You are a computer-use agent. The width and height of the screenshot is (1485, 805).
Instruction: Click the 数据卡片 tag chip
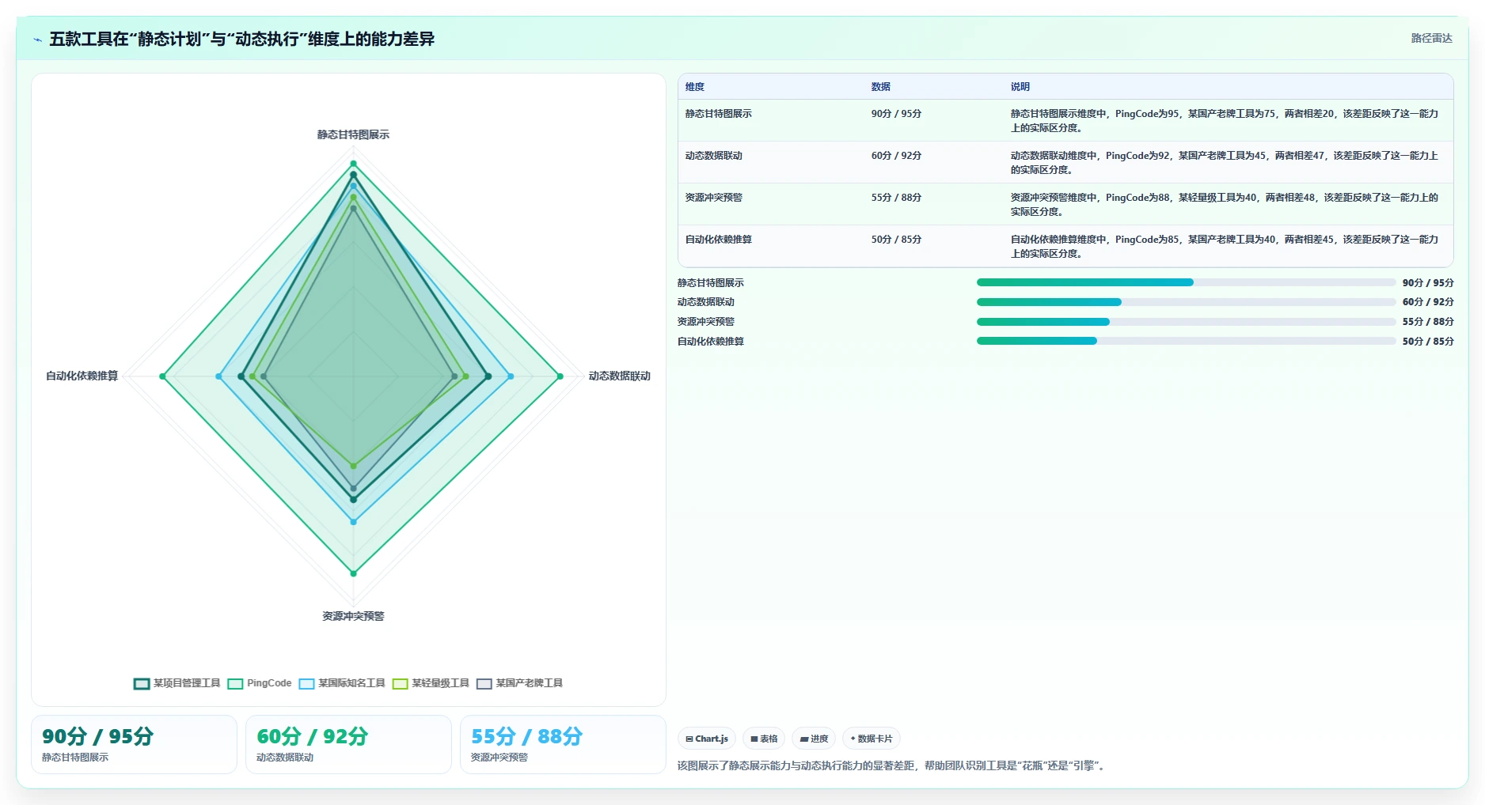pyautogui.click(x=872, y=739)
